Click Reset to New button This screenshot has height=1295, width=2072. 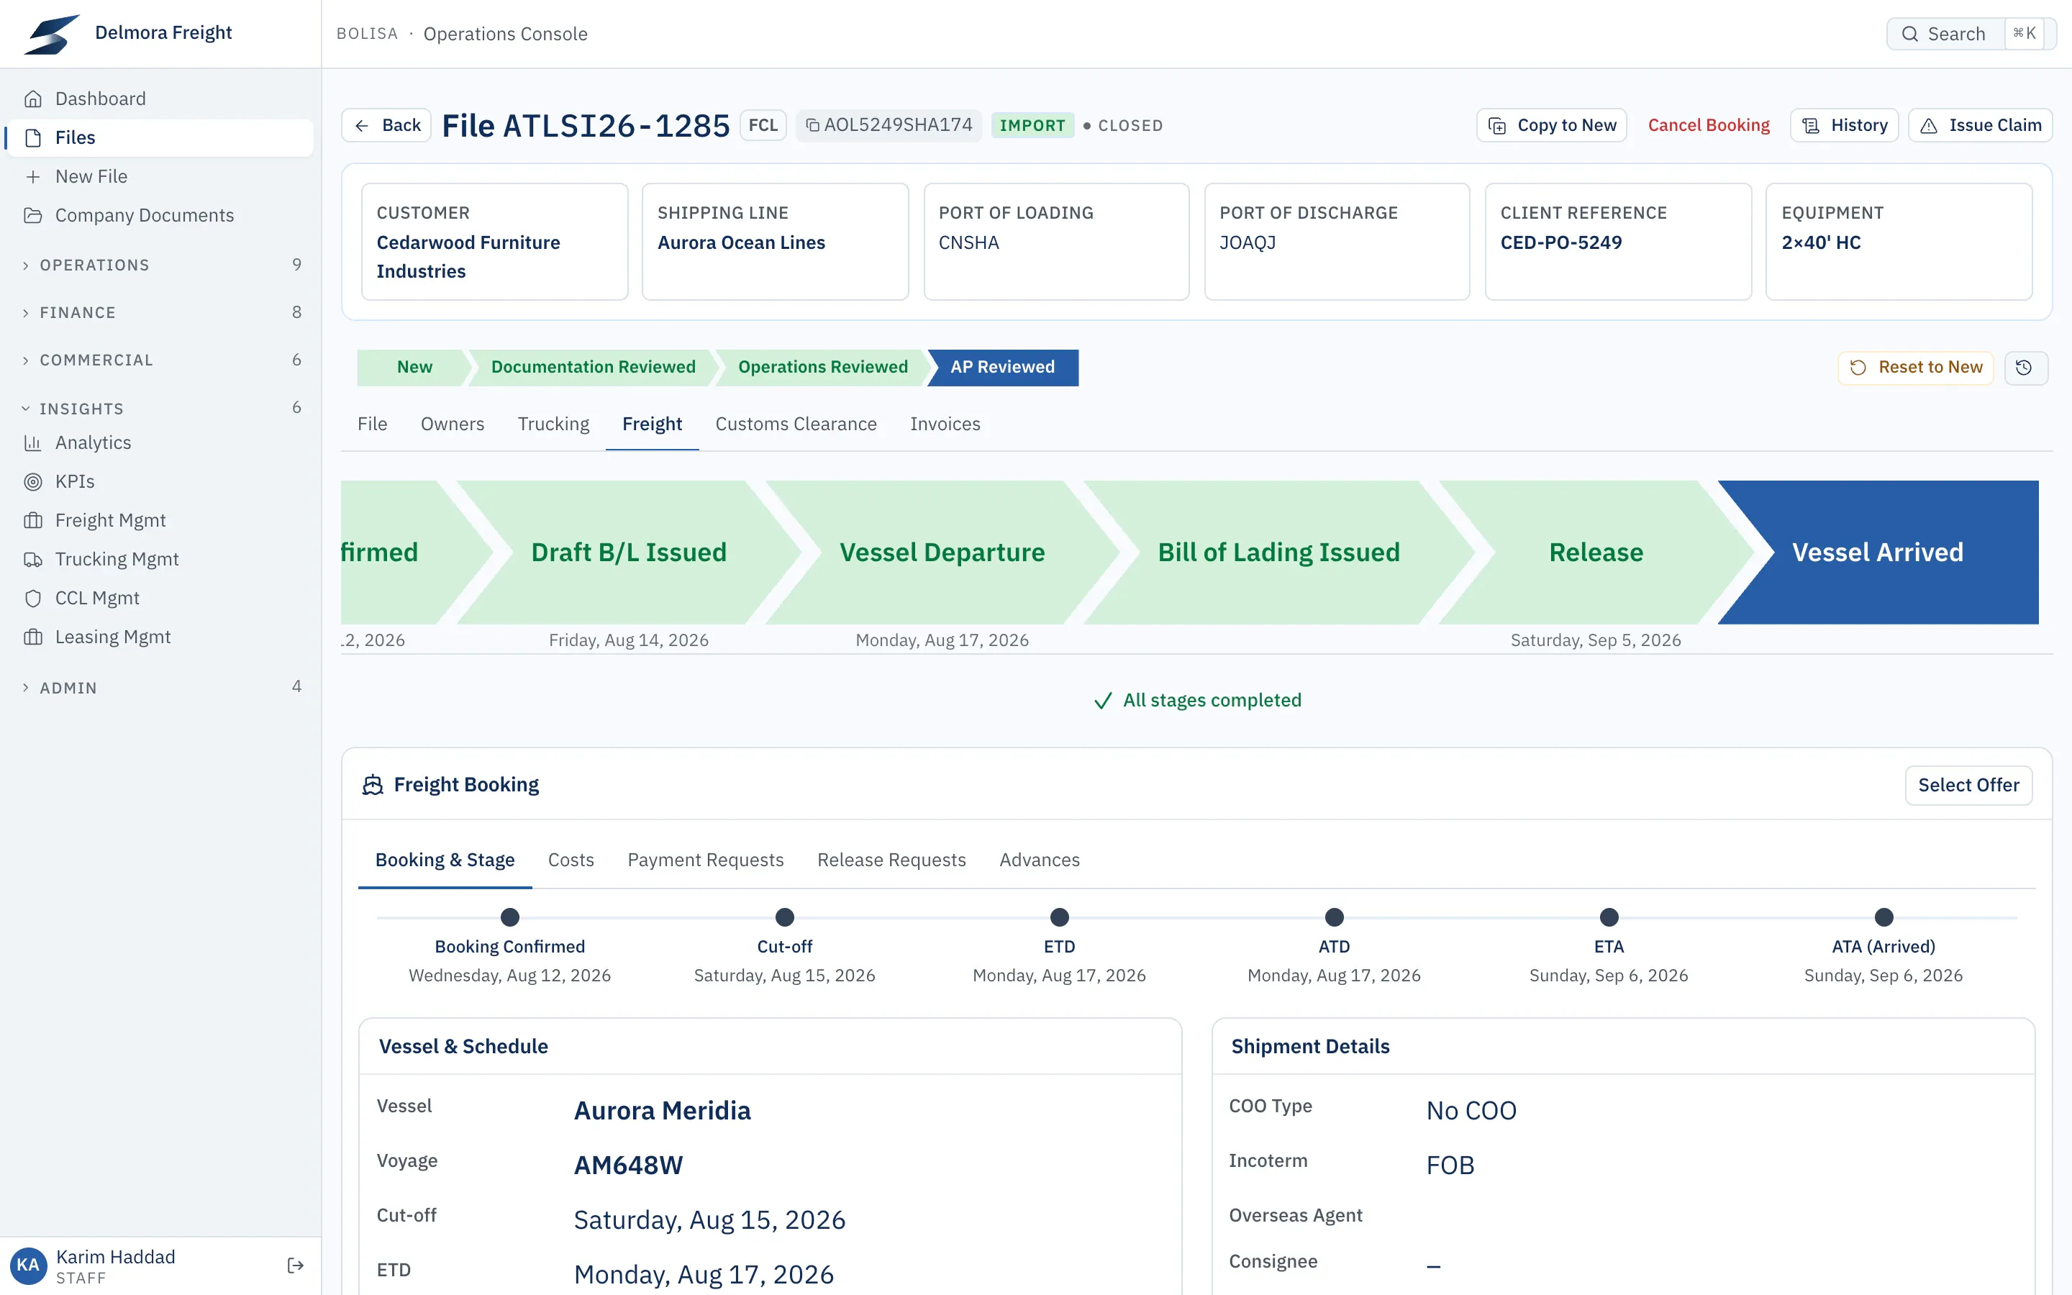(x=1915, y=368)
